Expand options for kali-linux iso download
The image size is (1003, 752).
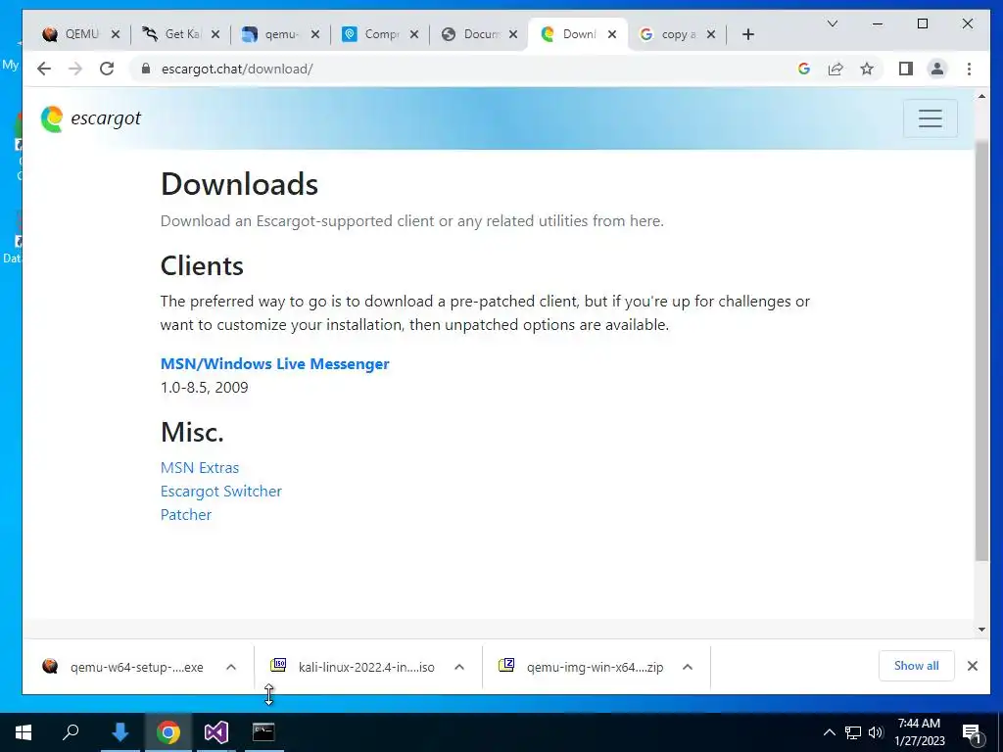459,667
